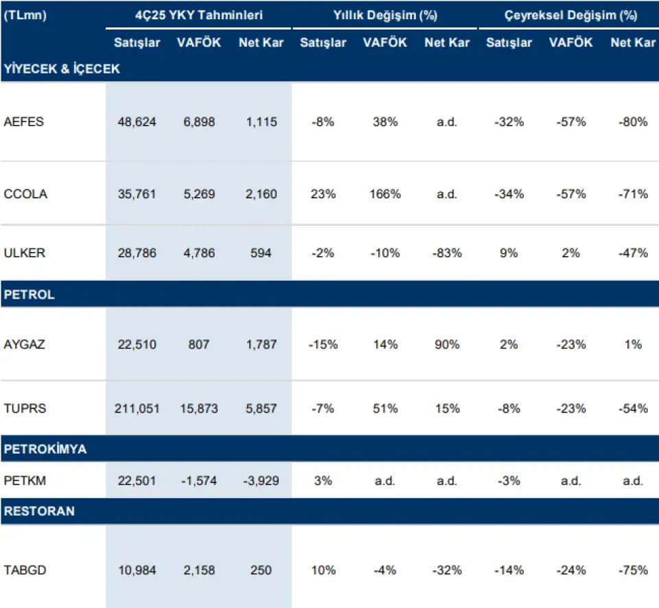Click the Çeyreksel Değişim (%) header
Viewport: 659px width, 608px height.
[570, 15]
